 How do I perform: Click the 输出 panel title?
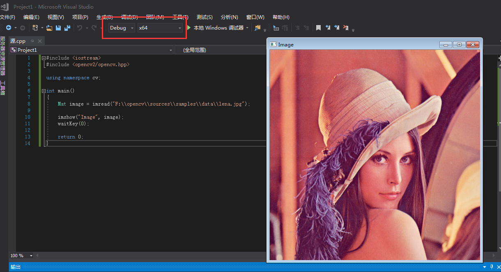[x=15, y=267]
